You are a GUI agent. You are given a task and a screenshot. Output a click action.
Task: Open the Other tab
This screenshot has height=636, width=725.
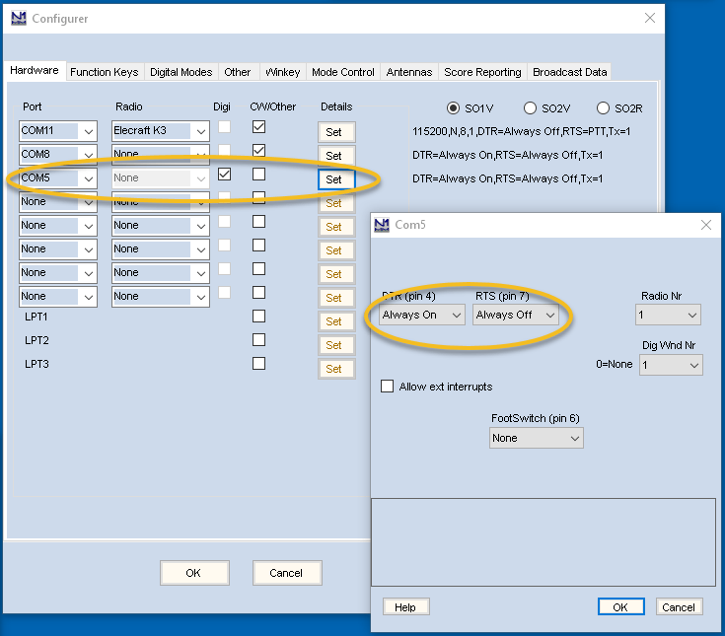[237, 72]
